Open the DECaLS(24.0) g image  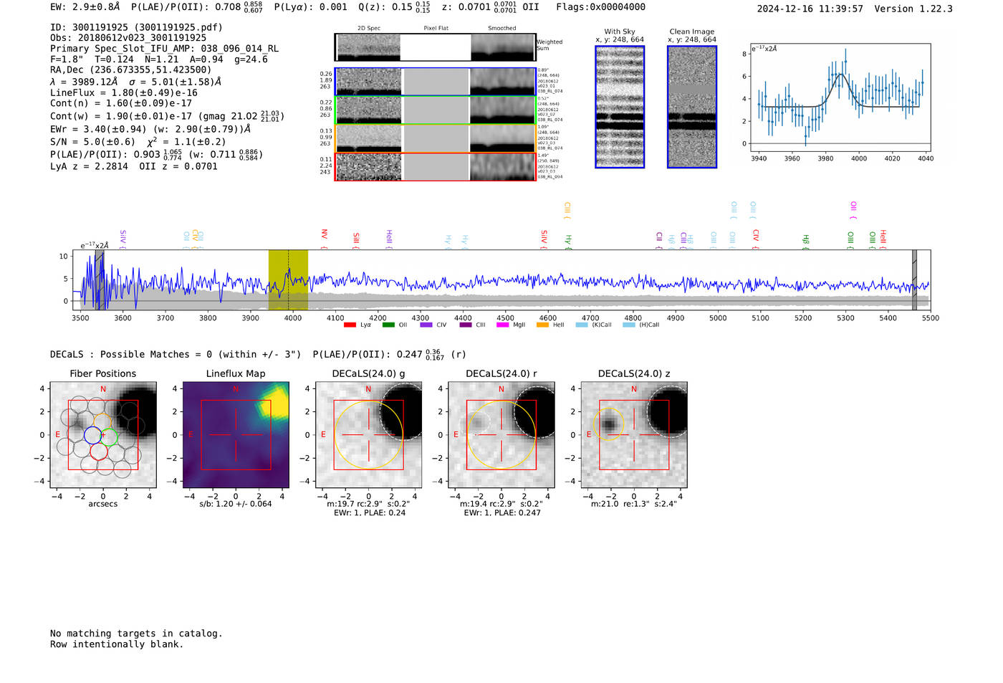point(368,434)
